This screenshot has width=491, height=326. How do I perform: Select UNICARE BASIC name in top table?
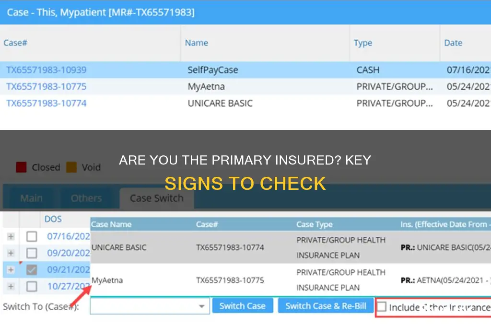point(220,104)
